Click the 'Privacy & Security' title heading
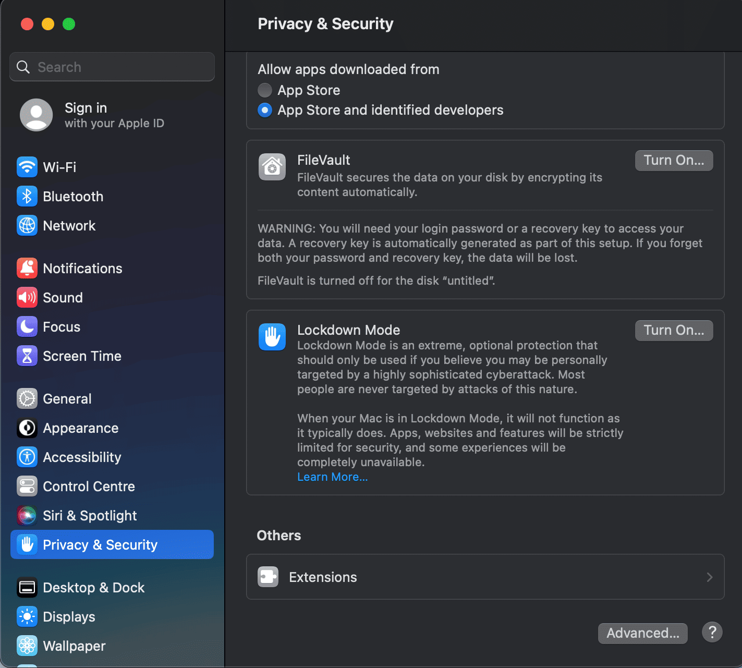 tap(325, 23)
